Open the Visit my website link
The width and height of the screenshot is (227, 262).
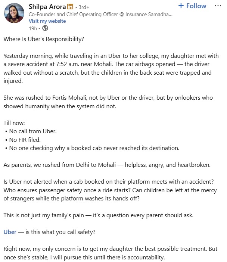click(x=47, y=21)
